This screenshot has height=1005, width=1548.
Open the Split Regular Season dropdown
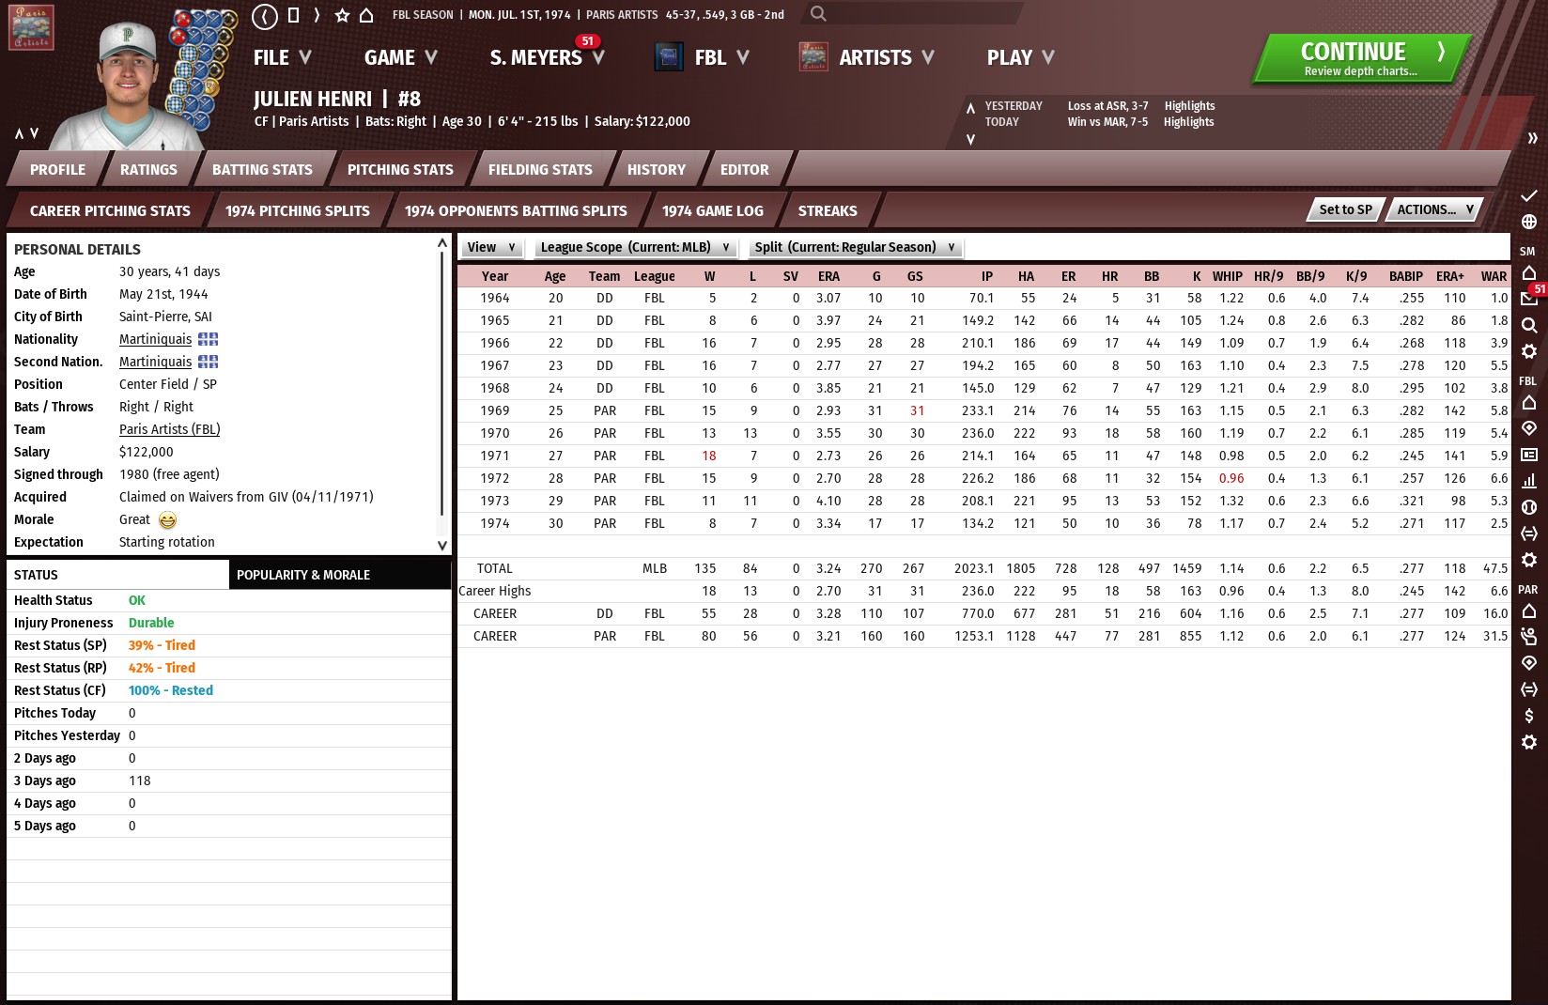pyautogui.click(x=854, y=247)
